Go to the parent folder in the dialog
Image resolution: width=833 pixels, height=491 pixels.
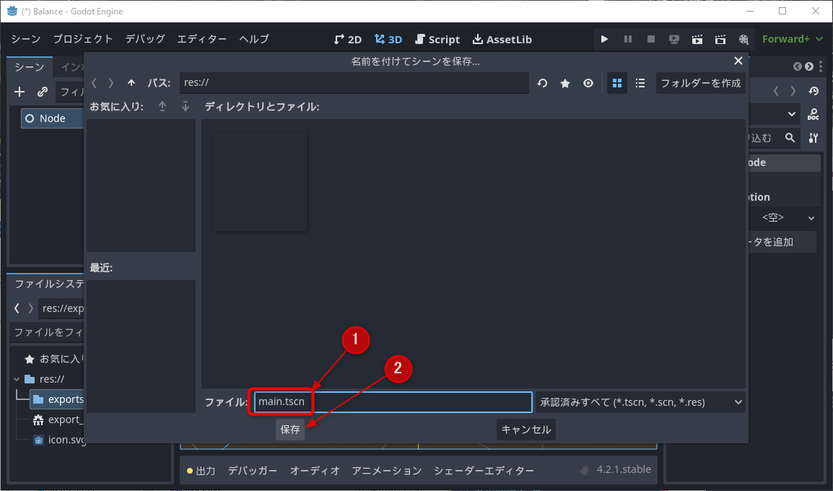pyautogui.click(x=131, y=83)
